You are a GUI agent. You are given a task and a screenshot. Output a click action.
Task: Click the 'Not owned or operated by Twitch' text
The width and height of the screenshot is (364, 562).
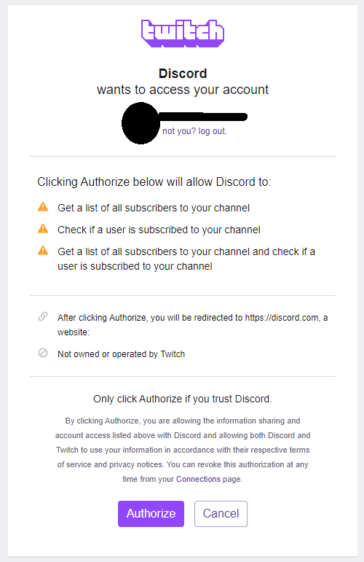click(x=122, y=354)
